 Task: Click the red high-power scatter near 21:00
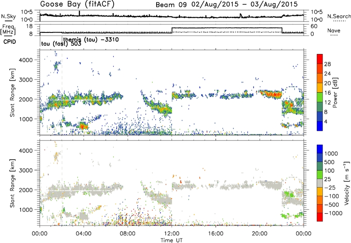coord(272,94)
